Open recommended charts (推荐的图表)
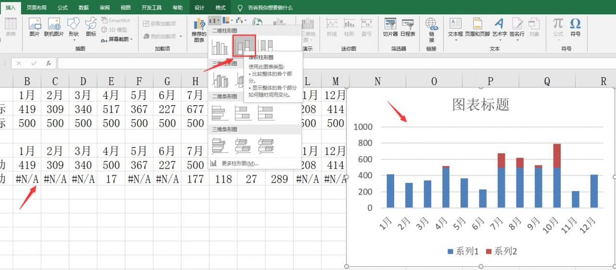 click(x=199, y=30)
